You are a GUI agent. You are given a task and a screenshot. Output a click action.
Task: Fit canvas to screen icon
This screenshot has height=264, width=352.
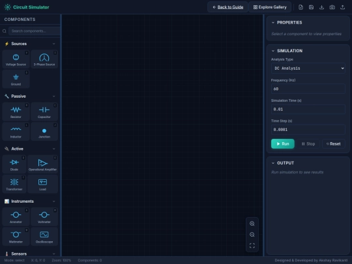(252, 246)
